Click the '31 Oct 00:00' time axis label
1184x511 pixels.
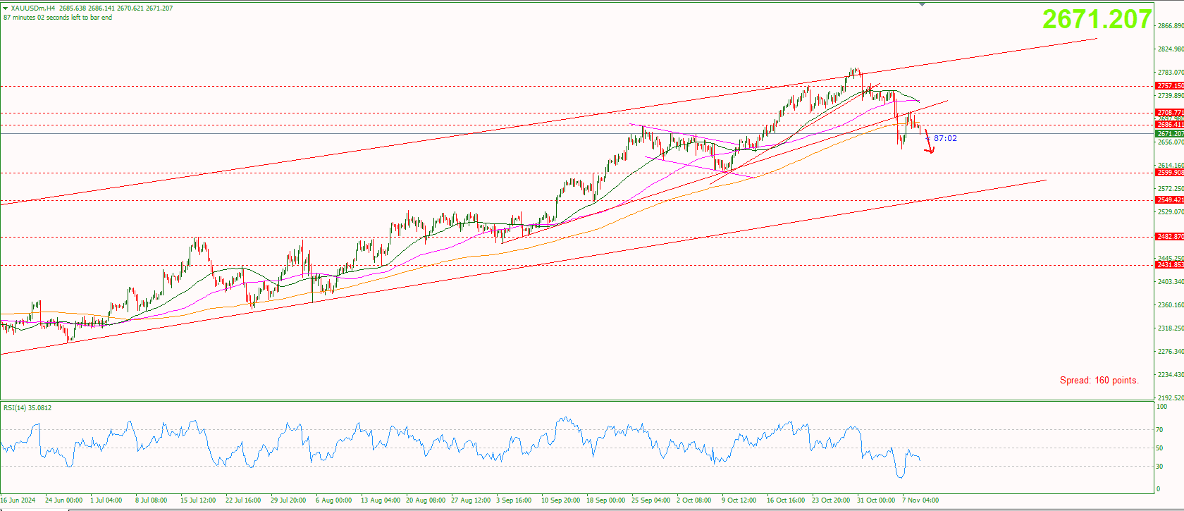click(x=876, y=500)
